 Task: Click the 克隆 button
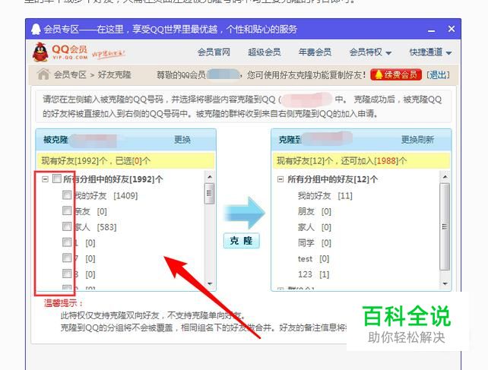click(x=242, y=241)
